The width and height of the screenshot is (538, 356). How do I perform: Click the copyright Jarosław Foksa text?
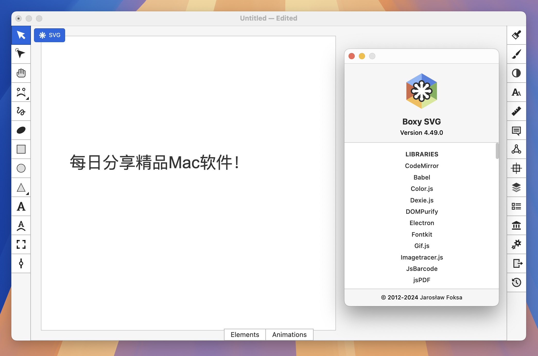coord(421,297)
